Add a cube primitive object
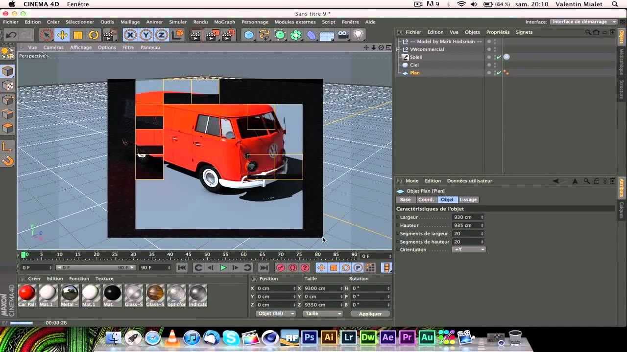 pos(249,35)
